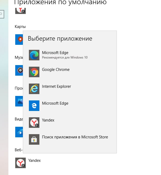Click the Maps app icon under Карты
161x175 pixels.
tap(19, 40)
